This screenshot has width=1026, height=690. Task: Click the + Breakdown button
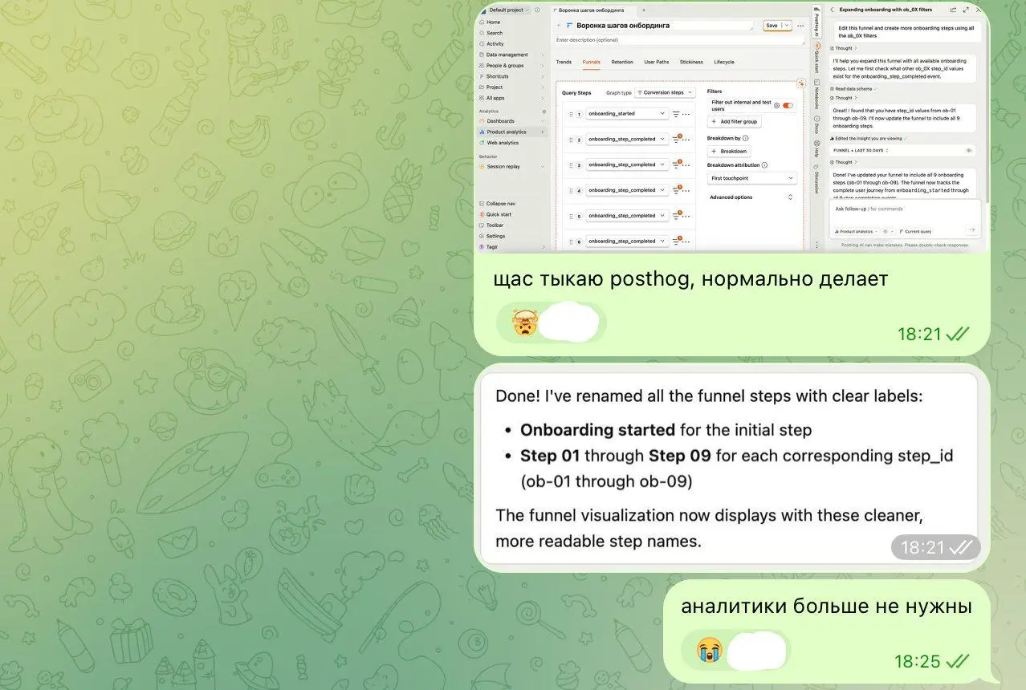729,151
